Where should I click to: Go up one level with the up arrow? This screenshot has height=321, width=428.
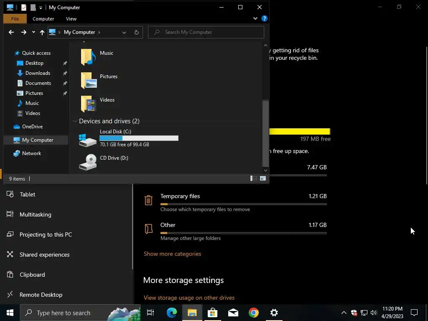[42, 33]
